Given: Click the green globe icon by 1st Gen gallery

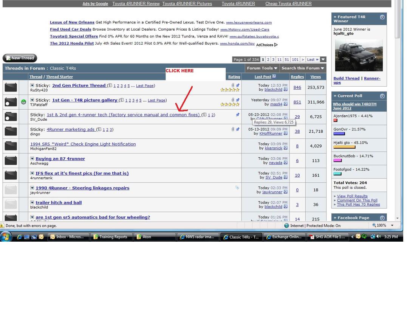Looking at the screenshot, I should pyautogui.click(x=24, y=102).
